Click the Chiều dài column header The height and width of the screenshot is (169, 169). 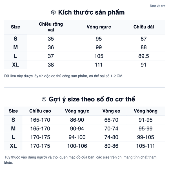(144, 27)
